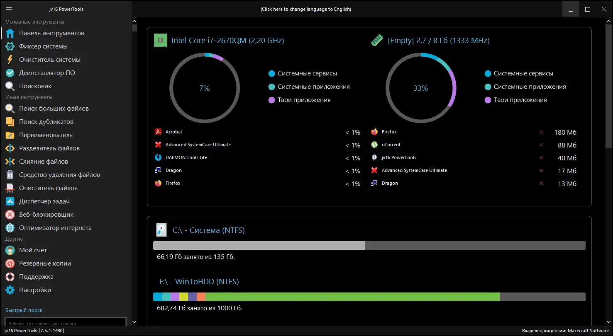Click the folder icon for Переименователь
Image resolution: width=613 pixels, height=336 pixels.
[x=10, y=135]
